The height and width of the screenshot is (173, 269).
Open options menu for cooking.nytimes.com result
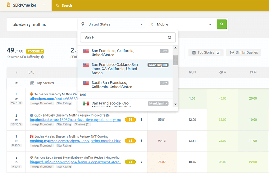click(141, 140)
